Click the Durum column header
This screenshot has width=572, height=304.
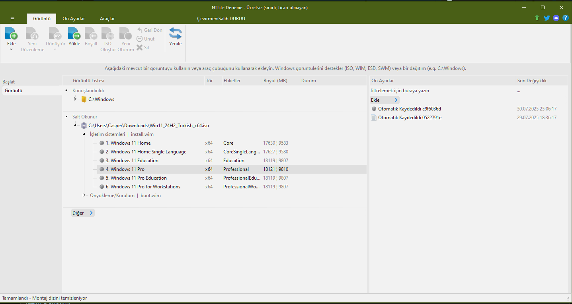click(x=333, y=81)
